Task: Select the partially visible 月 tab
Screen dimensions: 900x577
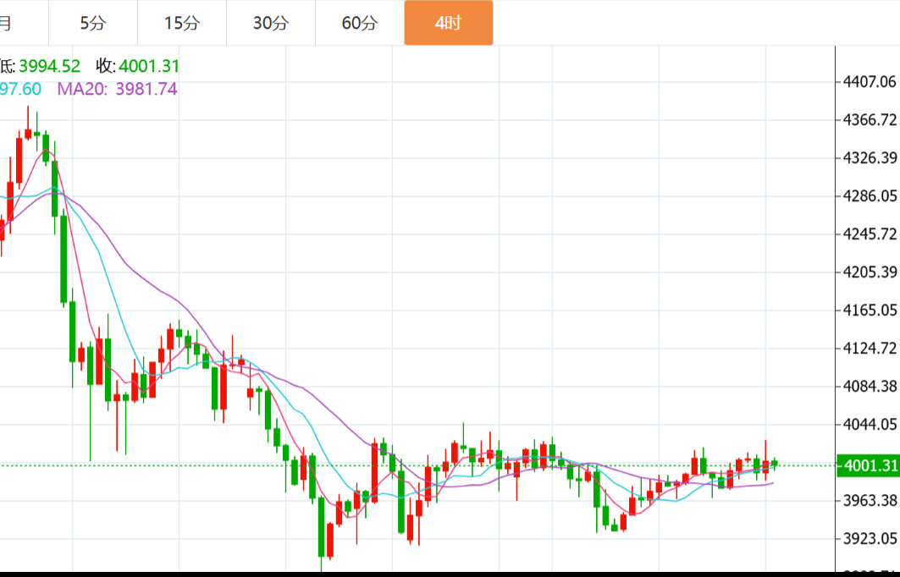Action: 7,23
